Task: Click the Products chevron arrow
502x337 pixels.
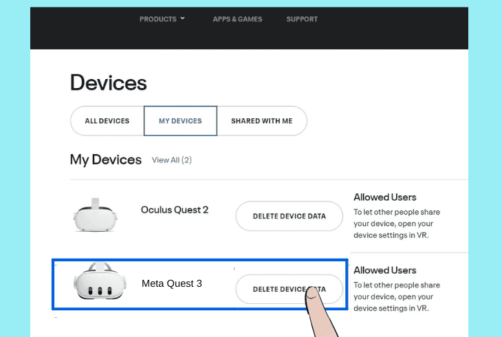Action: click(182, 19)
